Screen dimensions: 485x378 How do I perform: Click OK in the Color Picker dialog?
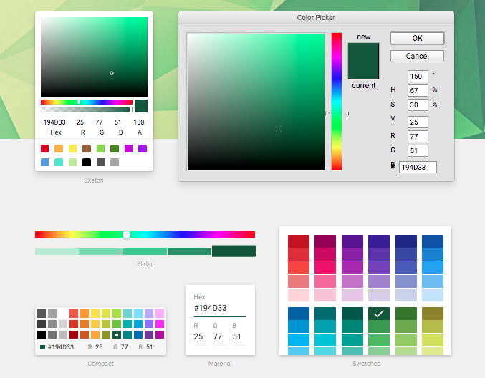417,39
